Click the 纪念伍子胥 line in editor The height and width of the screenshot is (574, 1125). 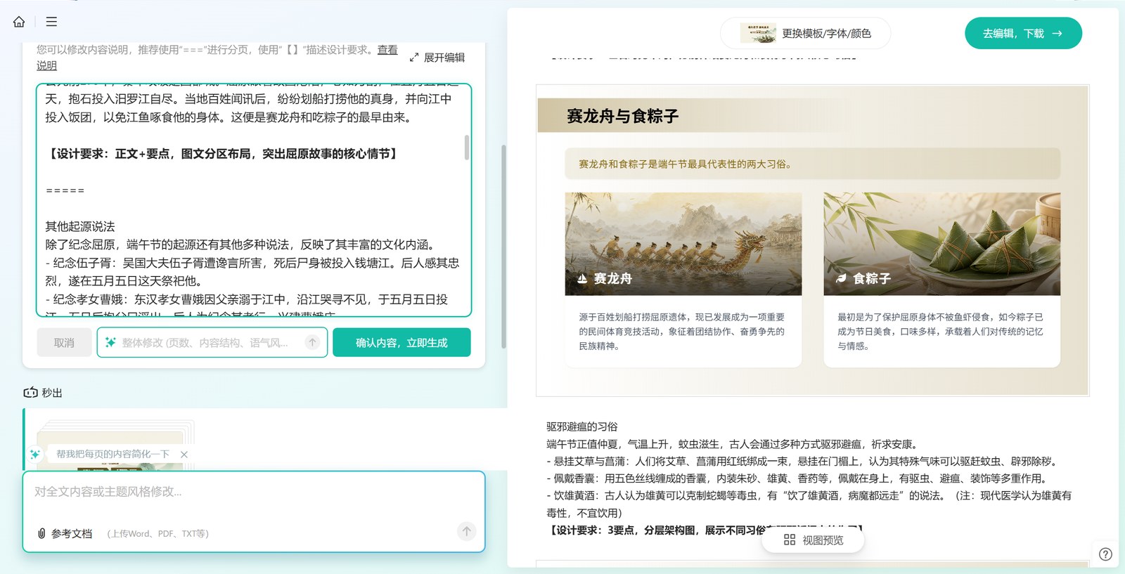[252, 272]
